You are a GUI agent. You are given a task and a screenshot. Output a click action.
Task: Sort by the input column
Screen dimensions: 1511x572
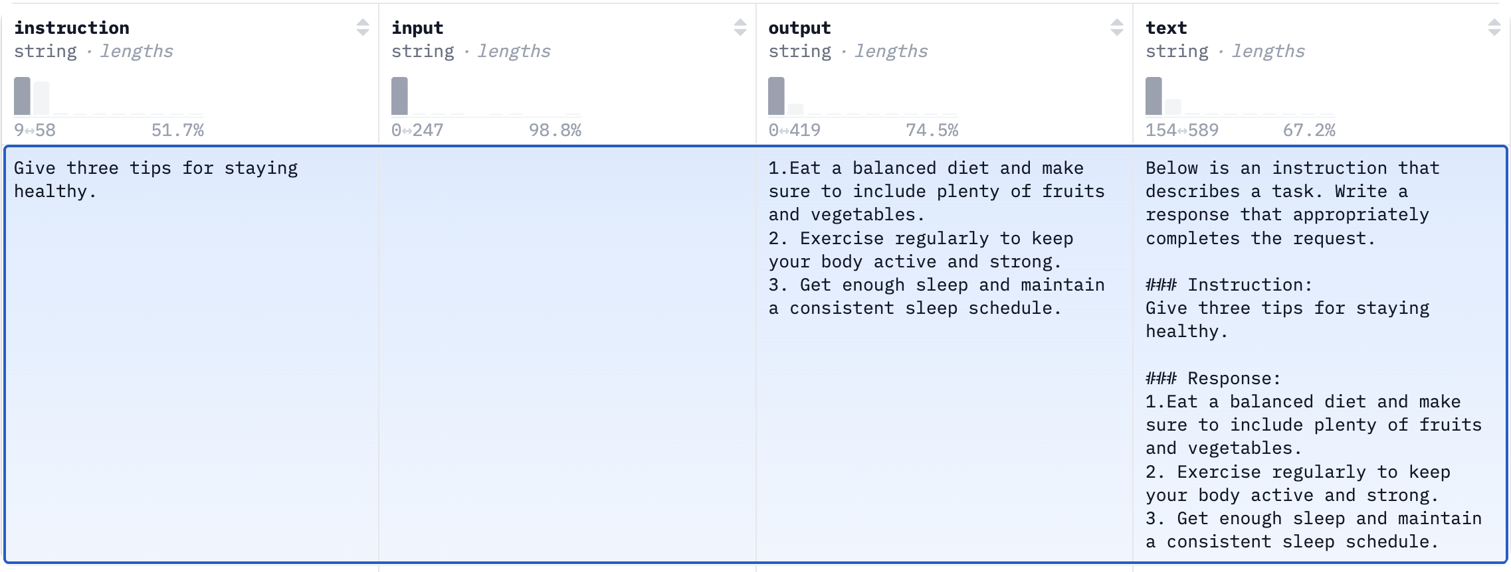[x=740, y=28]
